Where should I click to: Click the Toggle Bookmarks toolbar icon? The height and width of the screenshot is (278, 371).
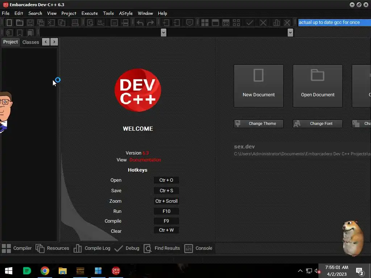(x=20, y=33)
